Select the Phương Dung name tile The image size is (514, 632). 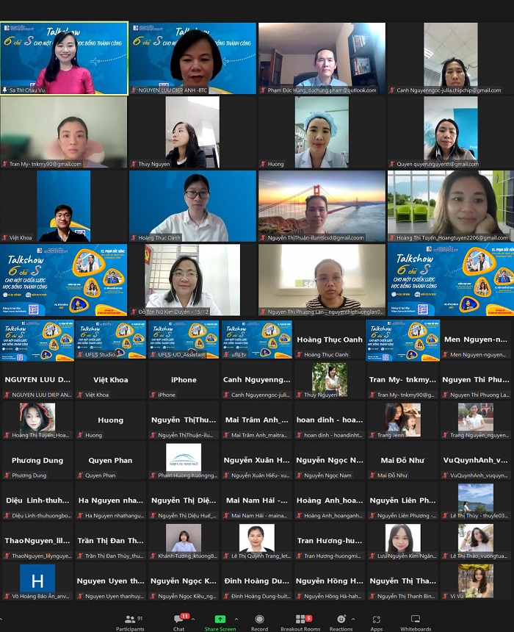click(x=37, y=462)
